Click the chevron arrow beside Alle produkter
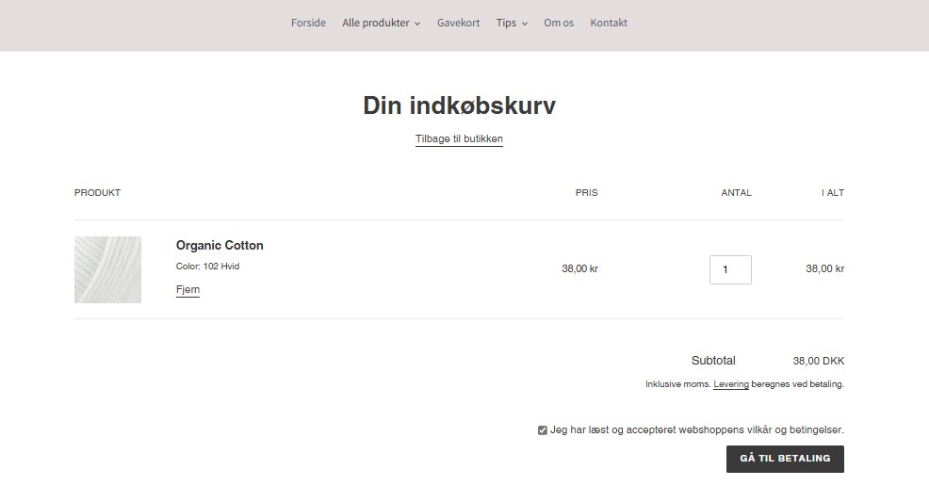Screen dimensions: 929x502 point(417,24)
